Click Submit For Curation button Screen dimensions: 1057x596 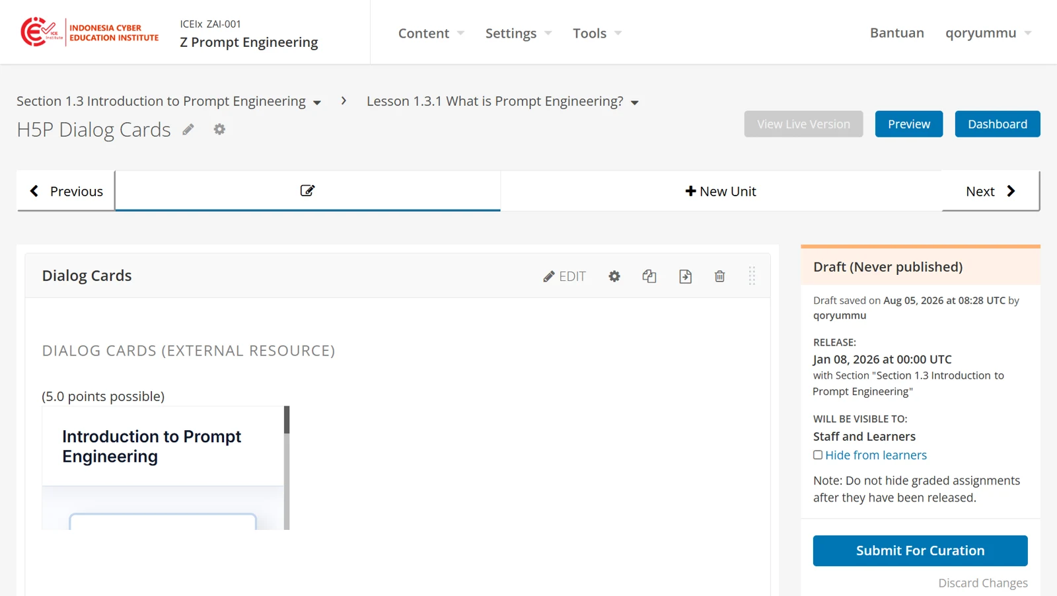coord(920,550)
